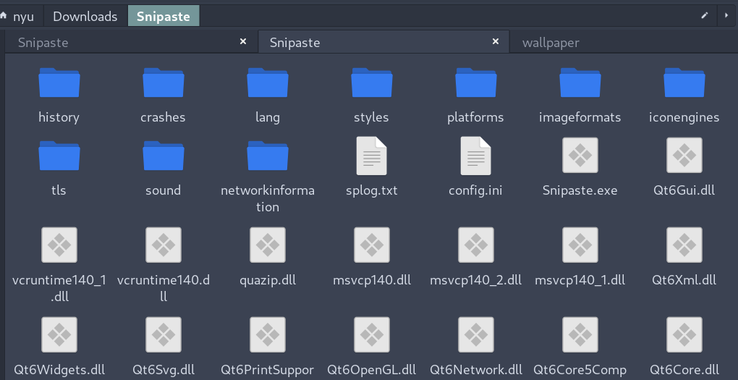Click the imageformats folder name

pyautogui.click(x=580, y=117)
